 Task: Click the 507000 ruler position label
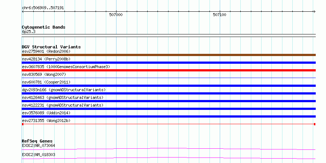pos(116,15)
